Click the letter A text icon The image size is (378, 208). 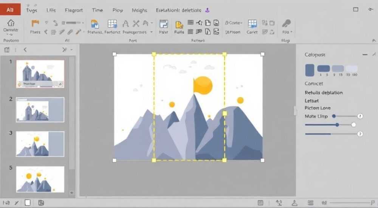125,24
